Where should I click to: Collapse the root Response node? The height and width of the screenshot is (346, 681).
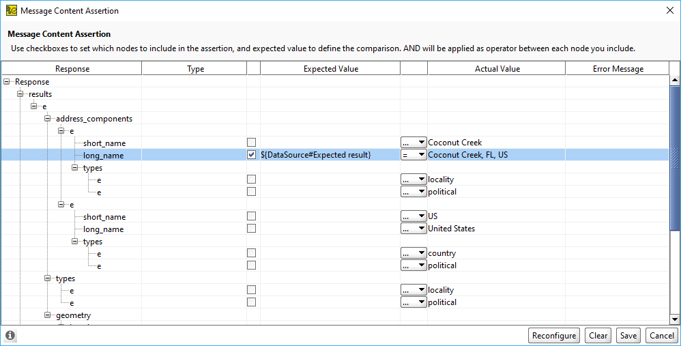[x=7, y=82]
